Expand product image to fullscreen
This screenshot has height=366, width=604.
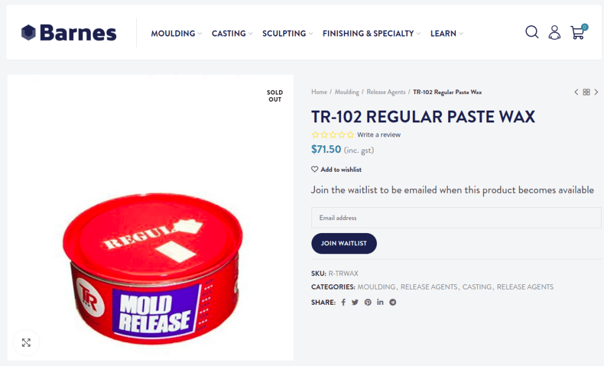[x=26, y=342]
